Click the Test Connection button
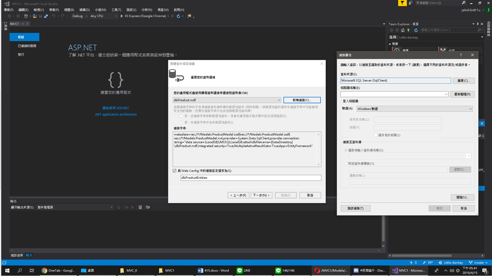 (356, 208)
